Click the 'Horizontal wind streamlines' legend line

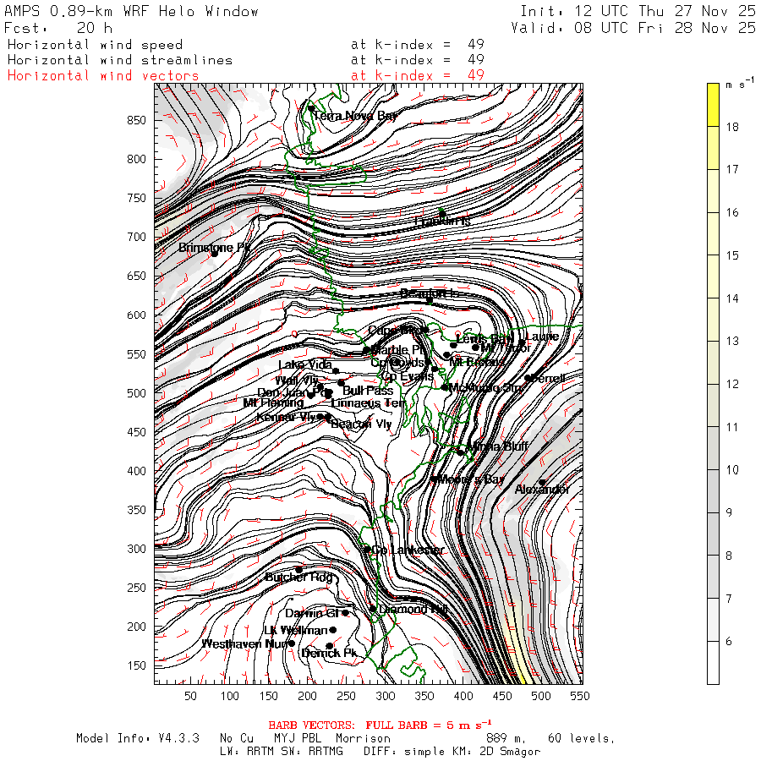tap(120, 60)
